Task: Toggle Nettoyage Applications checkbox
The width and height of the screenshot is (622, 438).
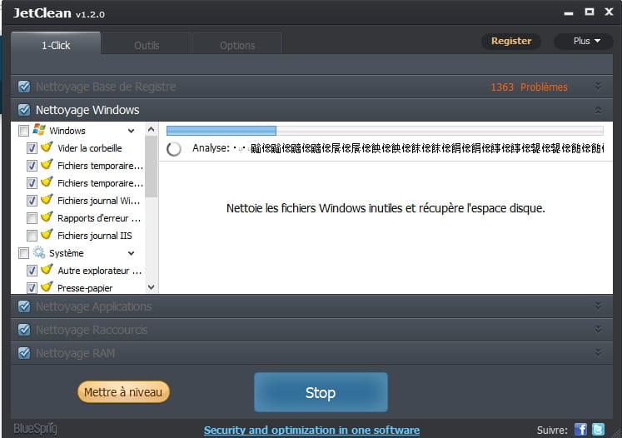Action: pos(24,306)
